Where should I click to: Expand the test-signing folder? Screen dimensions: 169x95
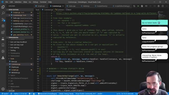coord(20,47)
